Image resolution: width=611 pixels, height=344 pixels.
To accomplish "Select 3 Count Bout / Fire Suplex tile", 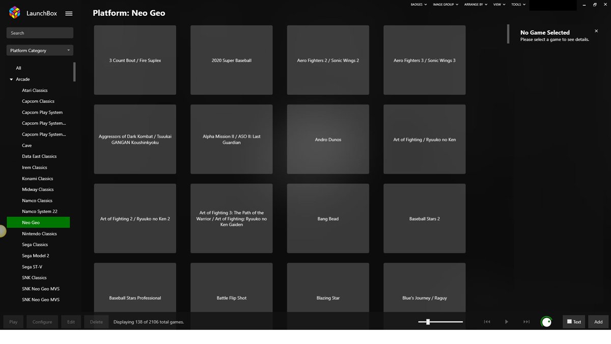I will pyautogui.click(x=135, y=60).
